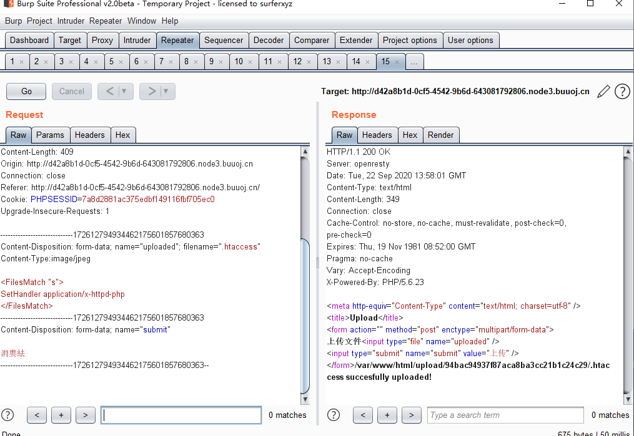Go to previous request search match
This screenshot has width=634, height=436.
[37, 415]
